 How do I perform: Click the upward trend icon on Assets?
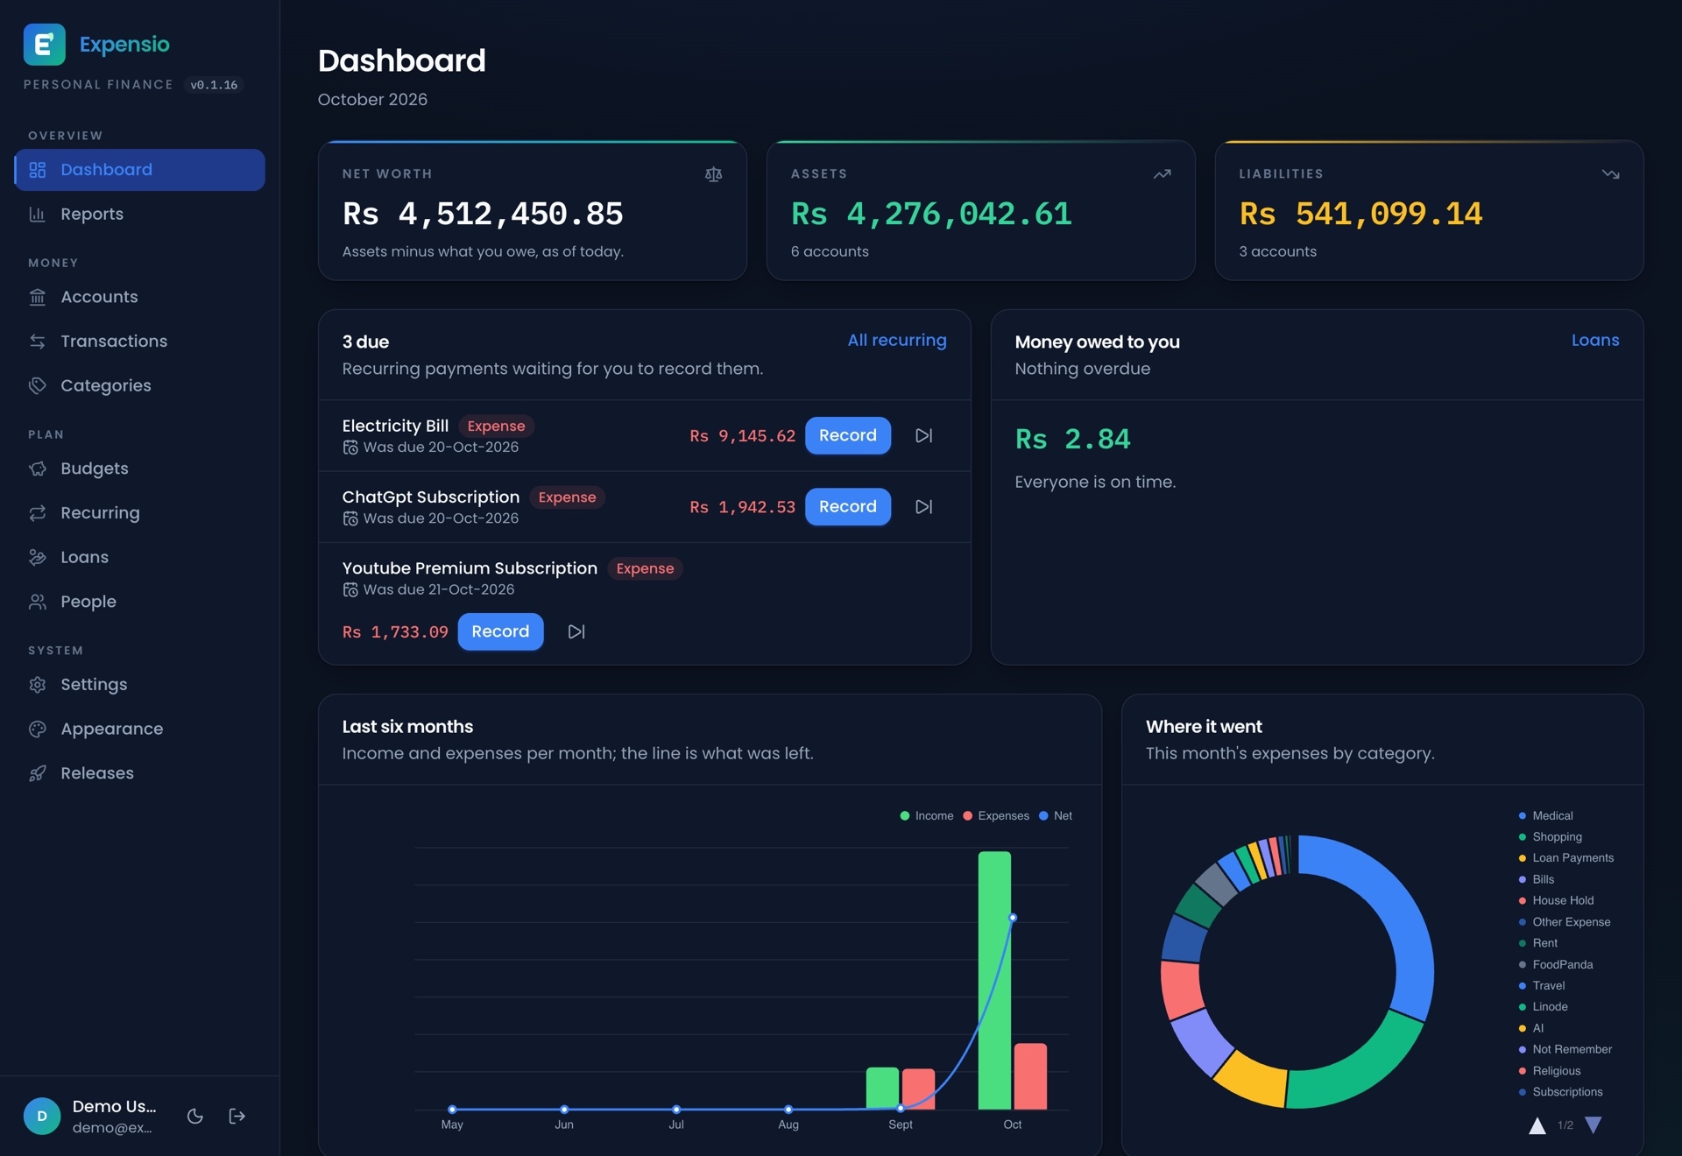1163,174
